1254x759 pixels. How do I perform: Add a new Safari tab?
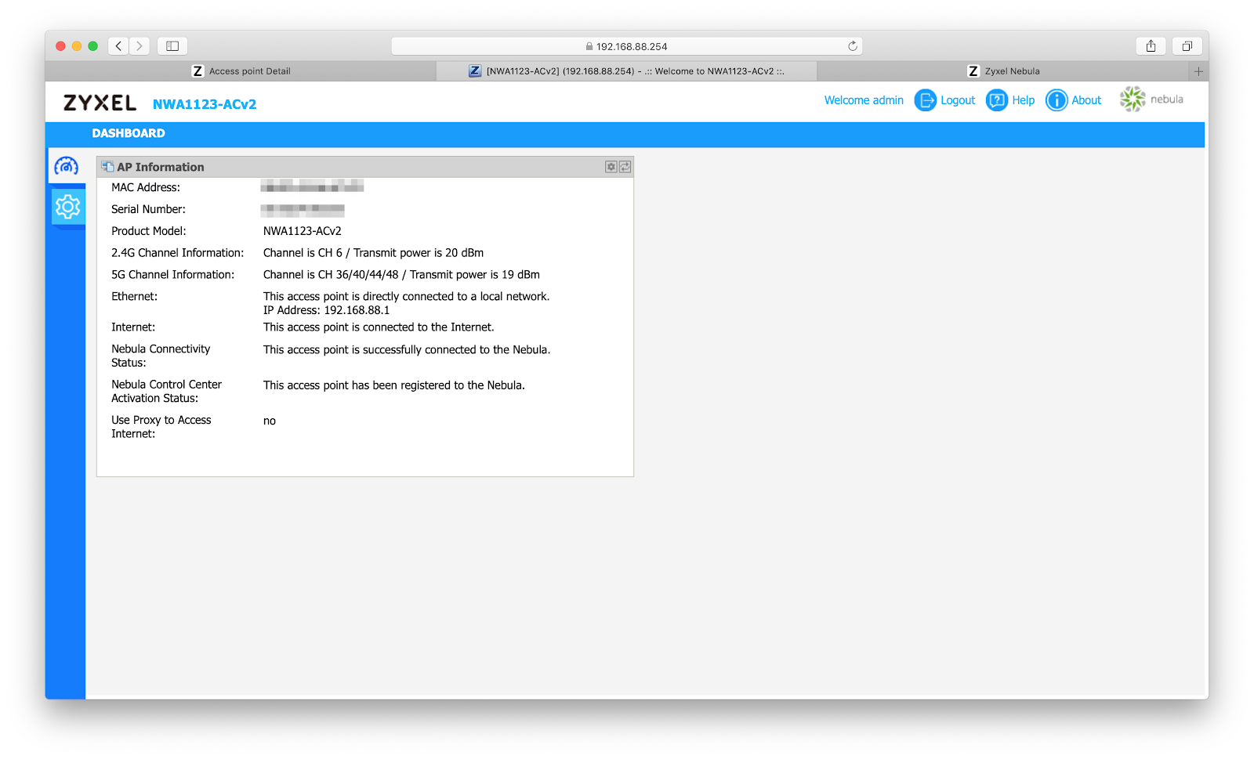point(1198,71)
